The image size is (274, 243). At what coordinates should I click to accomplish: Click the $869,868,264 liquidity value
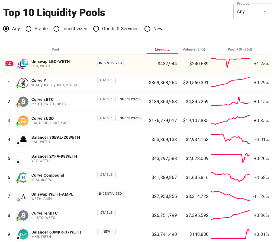pos(163,83)
